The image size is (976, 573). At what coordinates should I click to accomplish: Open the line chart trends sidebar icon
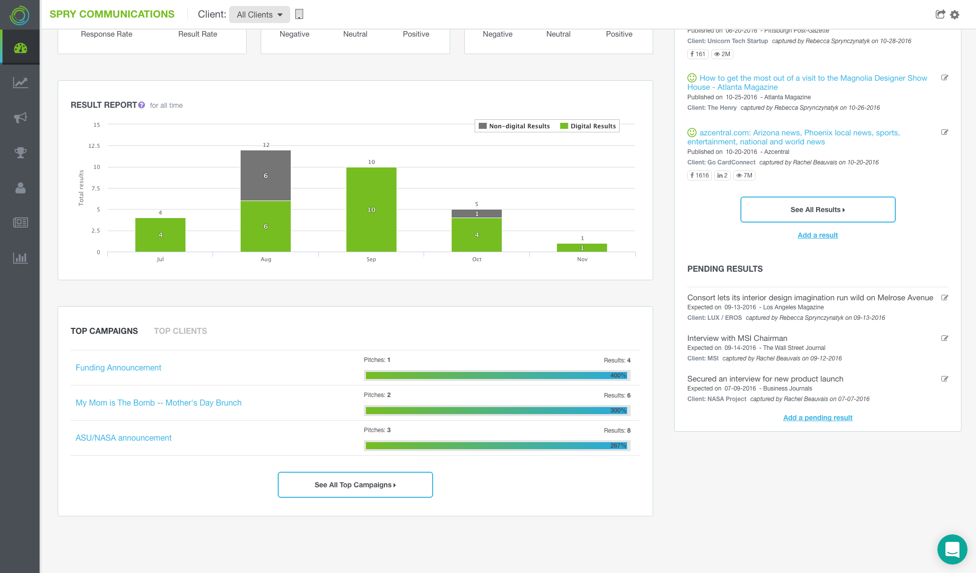click(20, 83)
